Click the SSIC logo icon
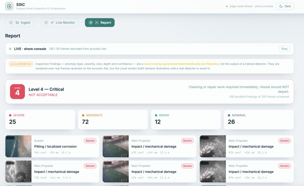Image resolution: width=304 pixels, height=186 pixels. [x=9, y=6]
